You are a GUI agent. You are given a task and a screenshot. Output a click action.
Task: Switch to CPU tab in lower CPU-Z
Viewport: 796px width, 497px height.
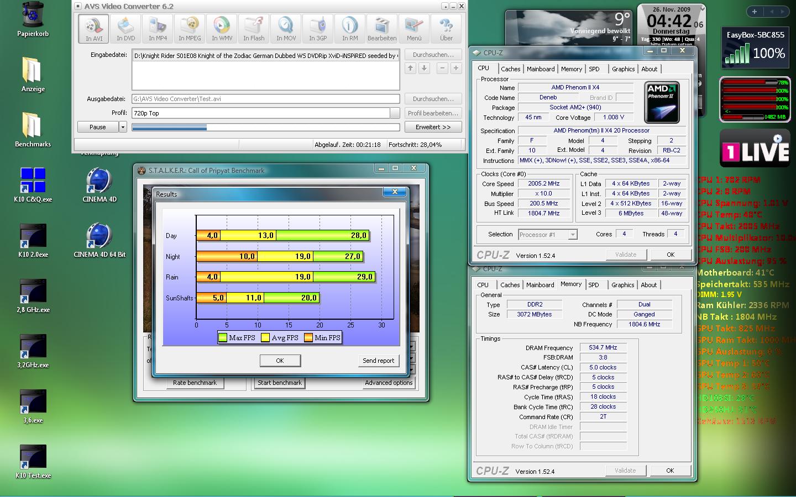click(x=483, y=285)
